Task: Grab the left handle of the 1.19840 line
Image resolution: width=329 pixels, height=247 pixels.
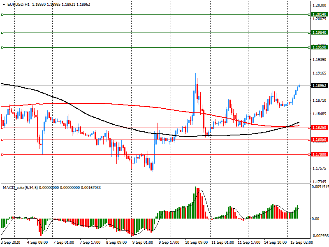Action: tap(2, 33)
